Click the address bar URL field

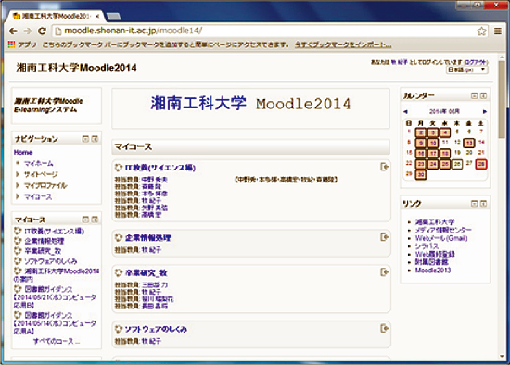(263, 31)
